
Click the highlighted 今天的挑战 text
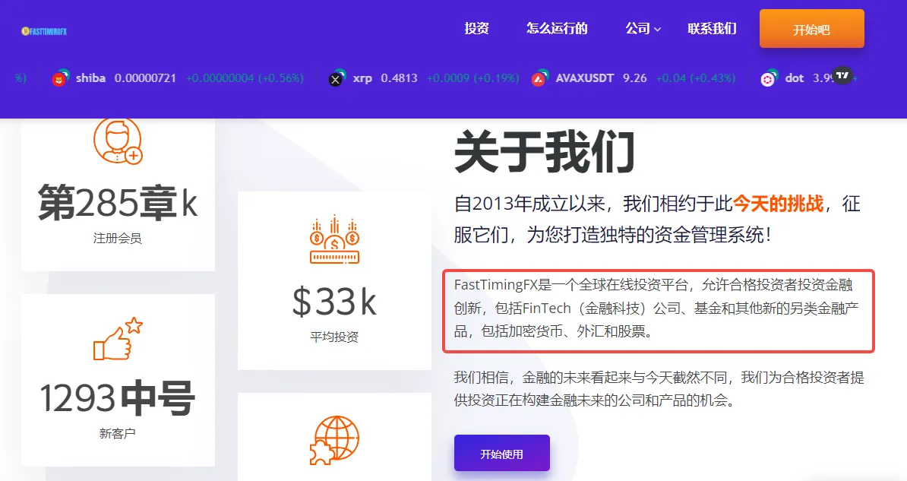(778, 204)
